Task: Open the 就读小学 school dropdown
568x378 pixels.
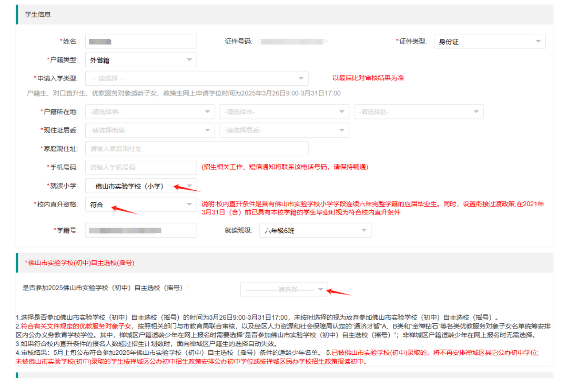Action: click(141, 186)
